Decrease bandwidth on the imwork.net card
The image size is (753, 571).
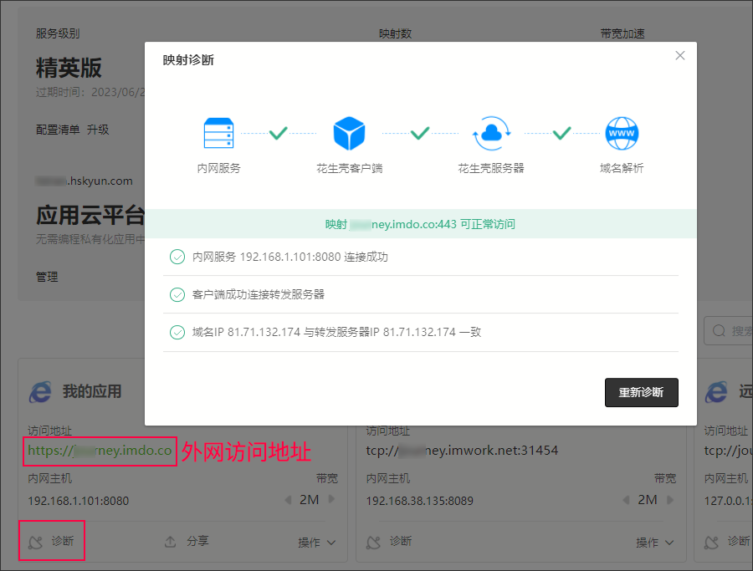point(626,500)
